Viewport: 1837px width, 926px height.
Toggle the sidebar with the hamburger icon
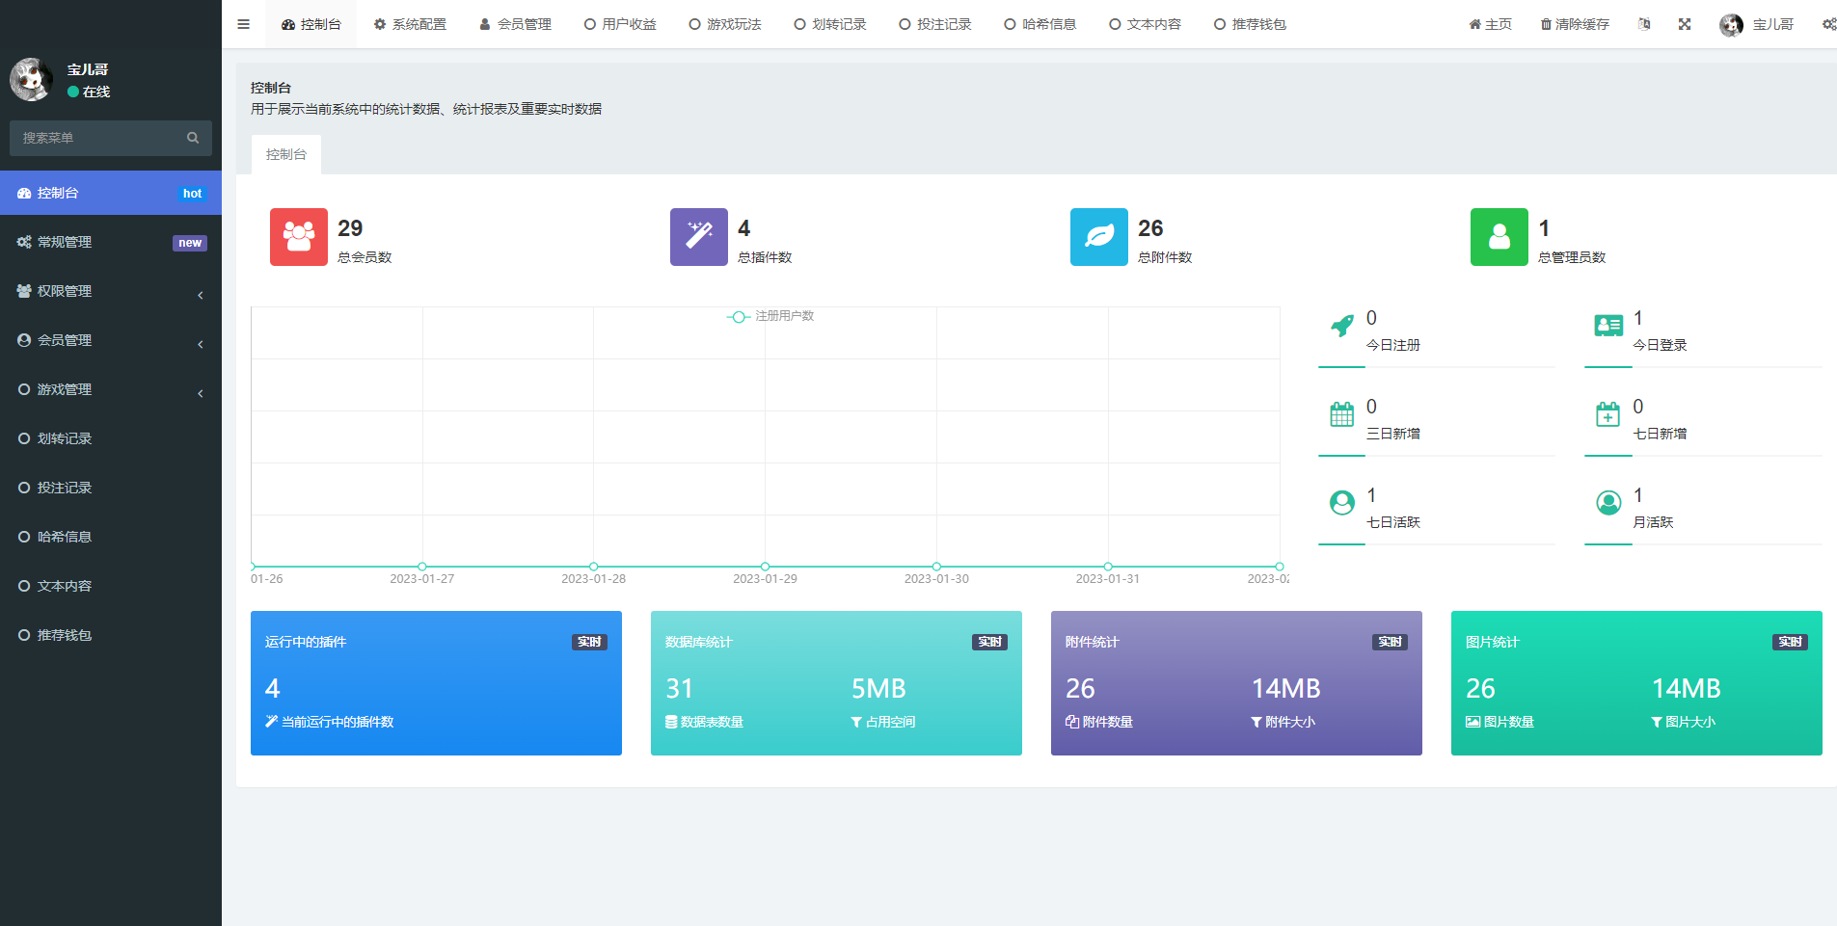(243, 24)
